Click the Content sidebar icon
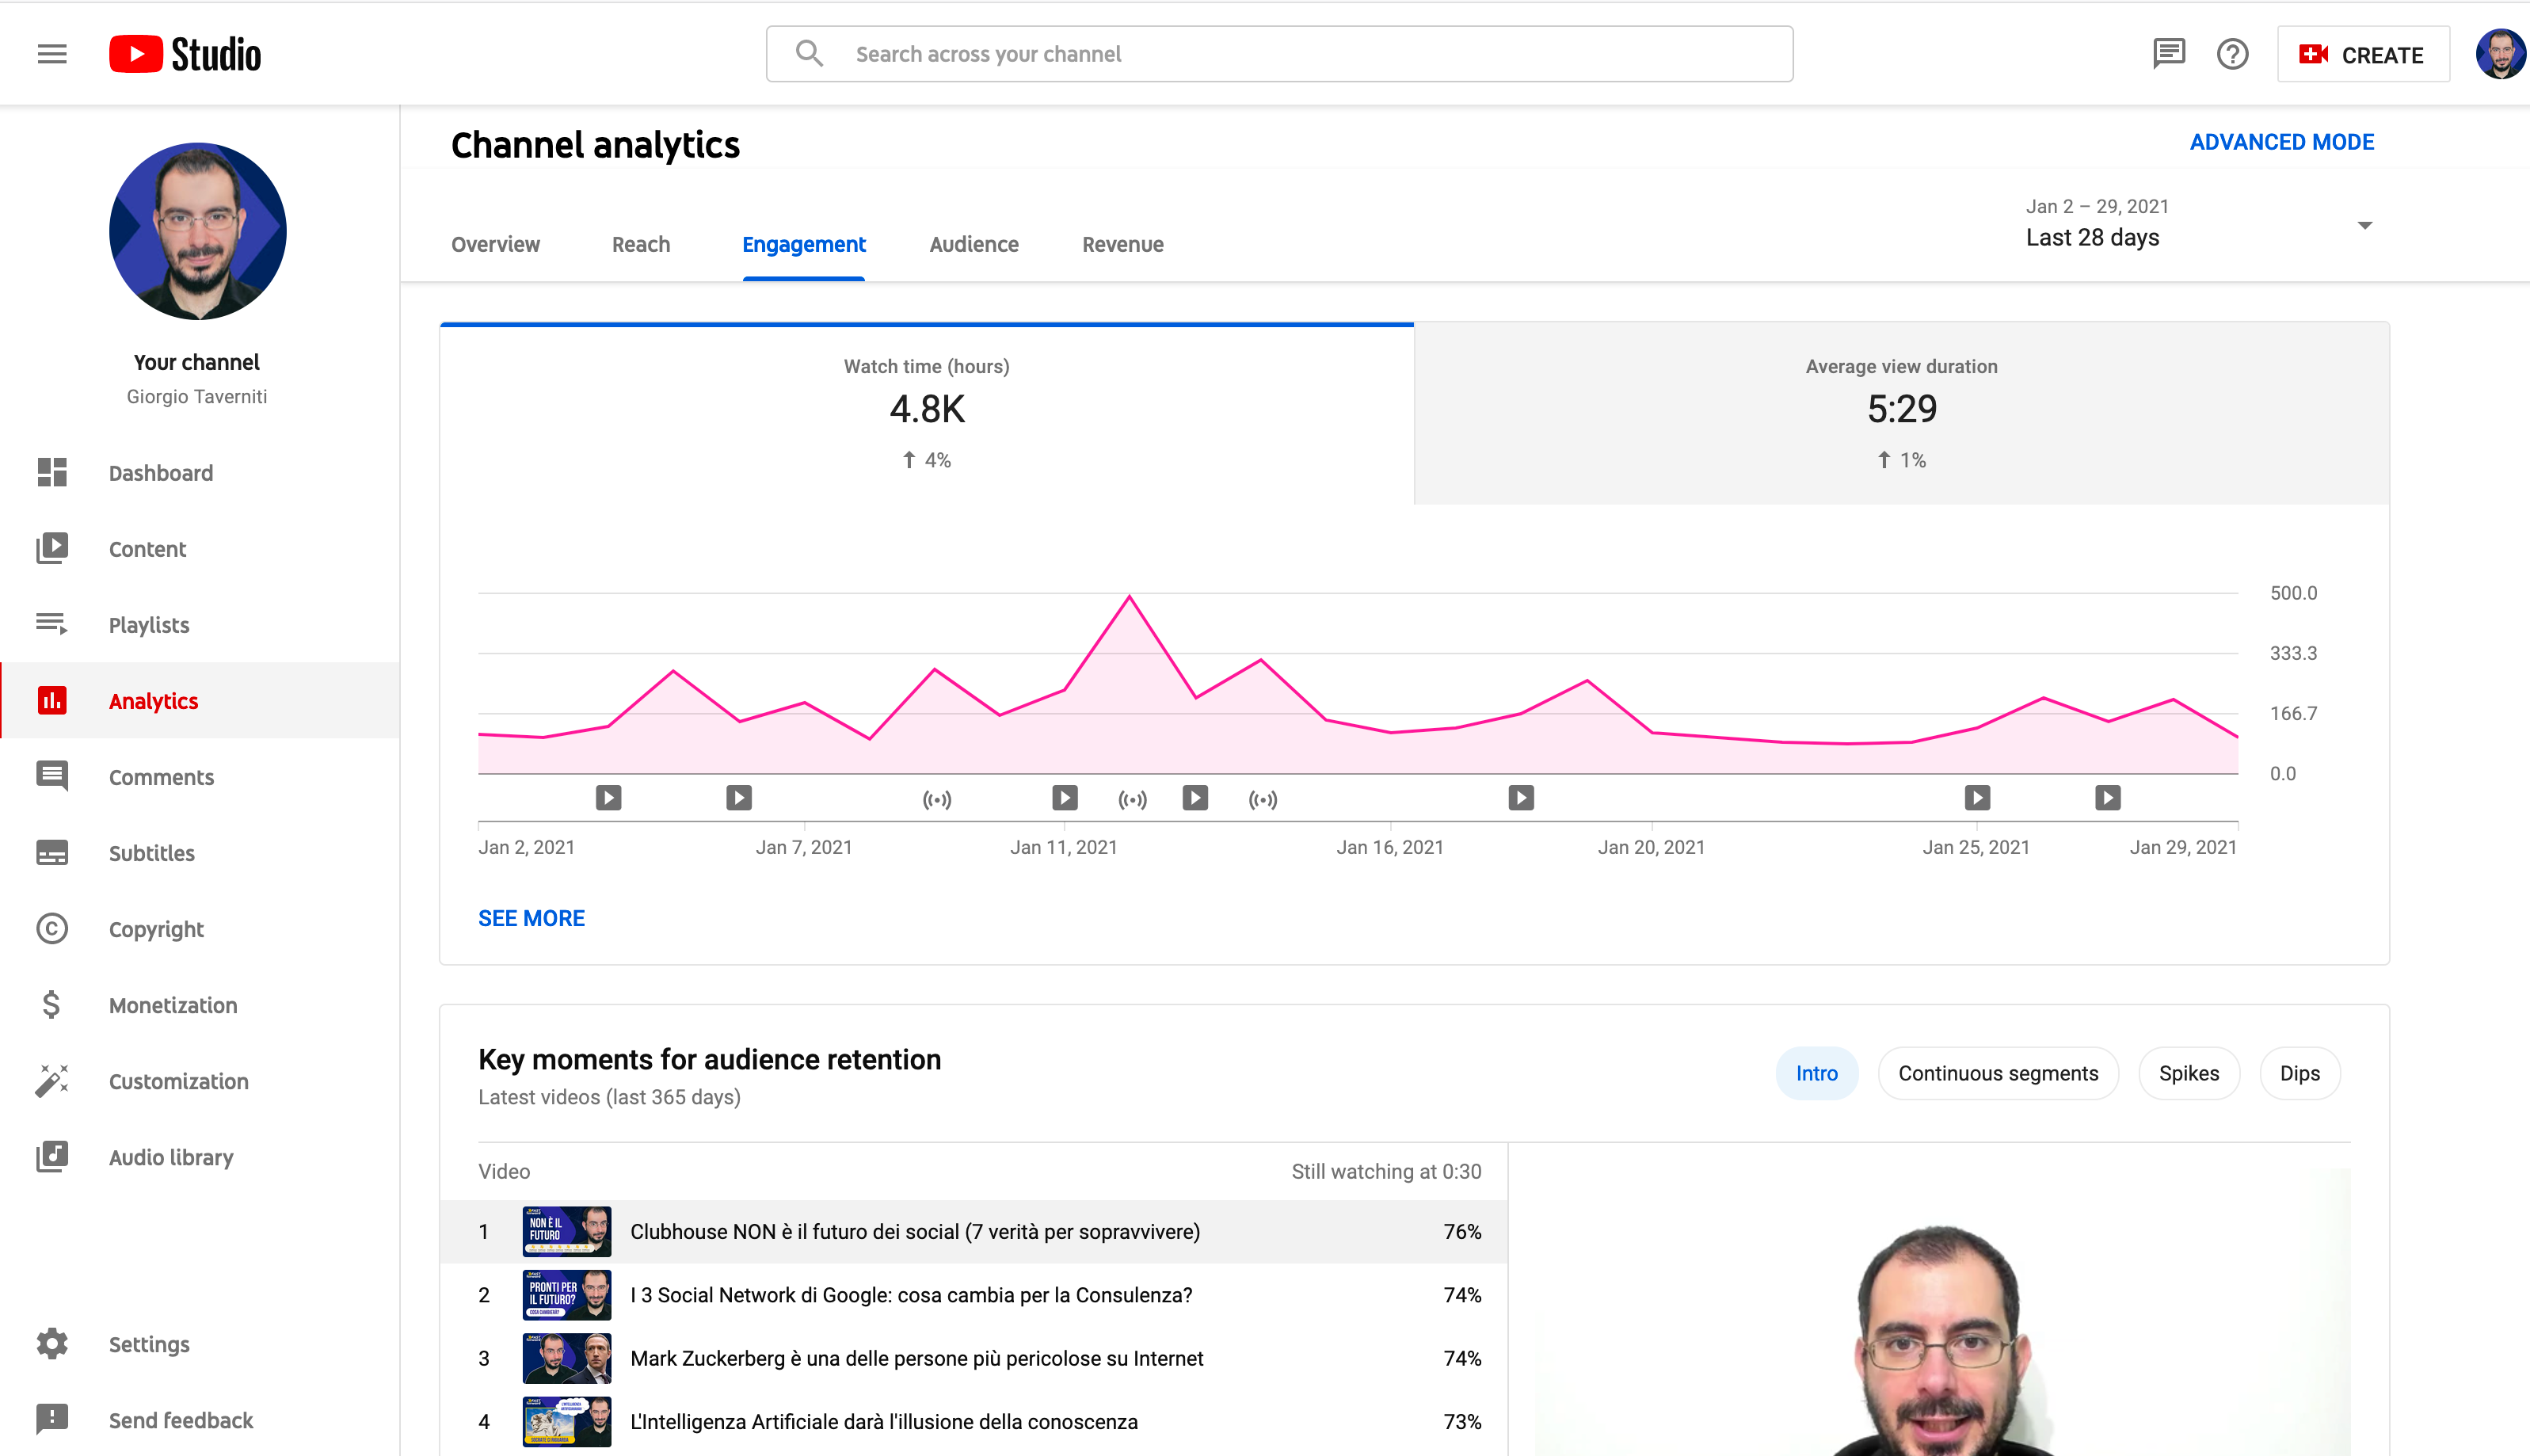Screen dimensions: 2530x1456 pyautogui.click(x=52, y=548)
